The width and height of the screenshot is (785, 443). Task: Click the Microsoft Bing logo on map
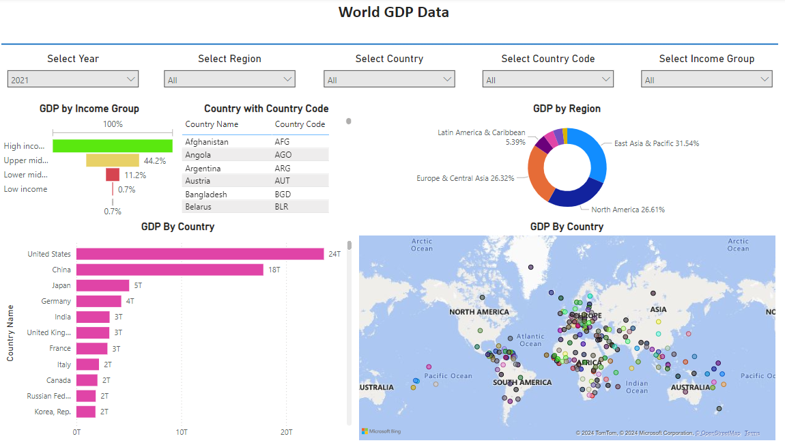click(x=381, y=431)
